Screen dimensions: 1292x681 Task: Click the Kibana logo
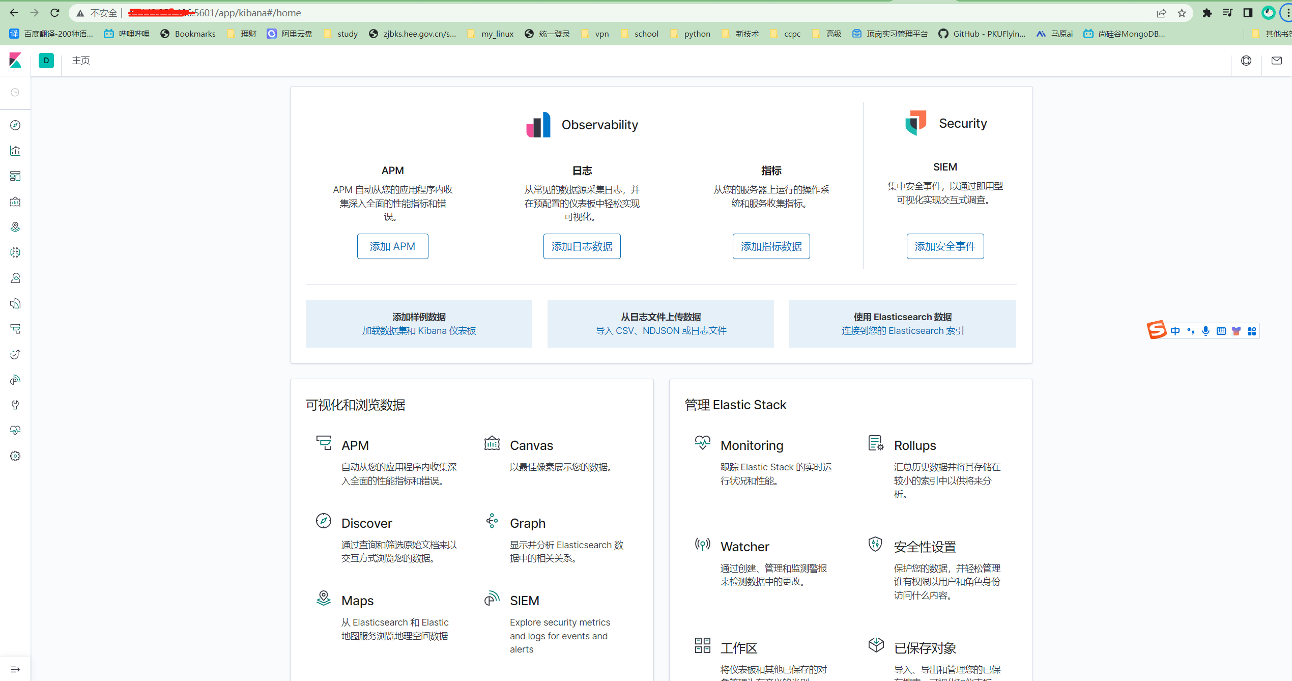(x=15, y=61)
